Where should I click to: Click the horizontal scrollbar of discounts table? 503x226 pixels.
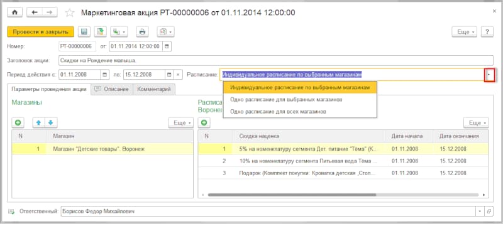(292, 195)
